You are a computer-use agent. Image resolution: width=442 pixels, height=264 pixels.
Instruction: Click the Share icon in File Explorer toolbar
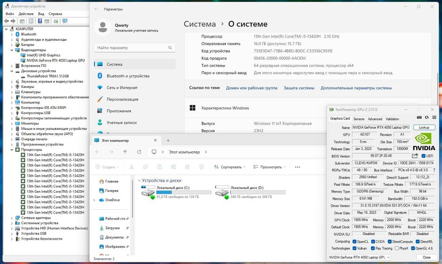pyautogui.click(x=187, y=167)
